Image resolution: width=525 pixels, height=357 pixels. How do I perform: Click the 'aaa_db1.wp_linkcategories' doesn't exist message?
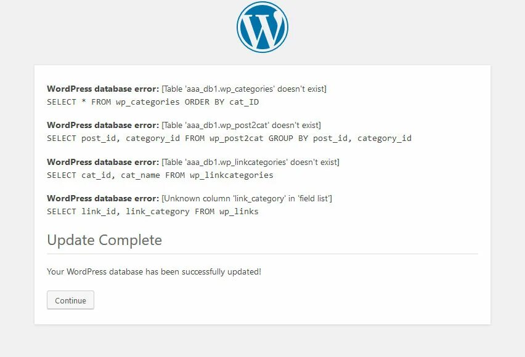tap(250, 162)
